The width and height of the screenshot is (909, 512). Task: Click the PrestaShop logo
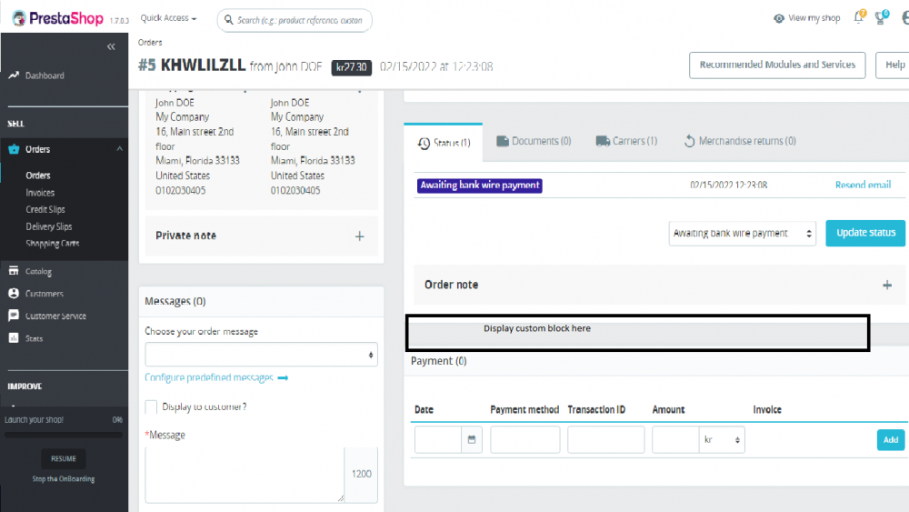pos(57,18)
